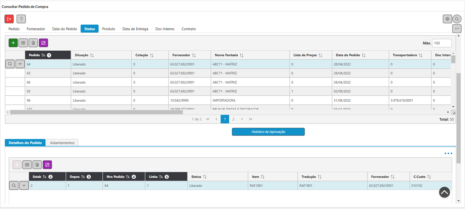Export details grid to spreadsheet icon
Screen dimensions: 465x209
(x=37, y=165)
